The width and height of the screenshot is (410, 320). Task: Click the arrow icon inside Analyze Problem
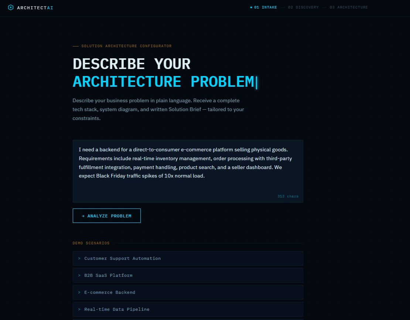[83, 216]
